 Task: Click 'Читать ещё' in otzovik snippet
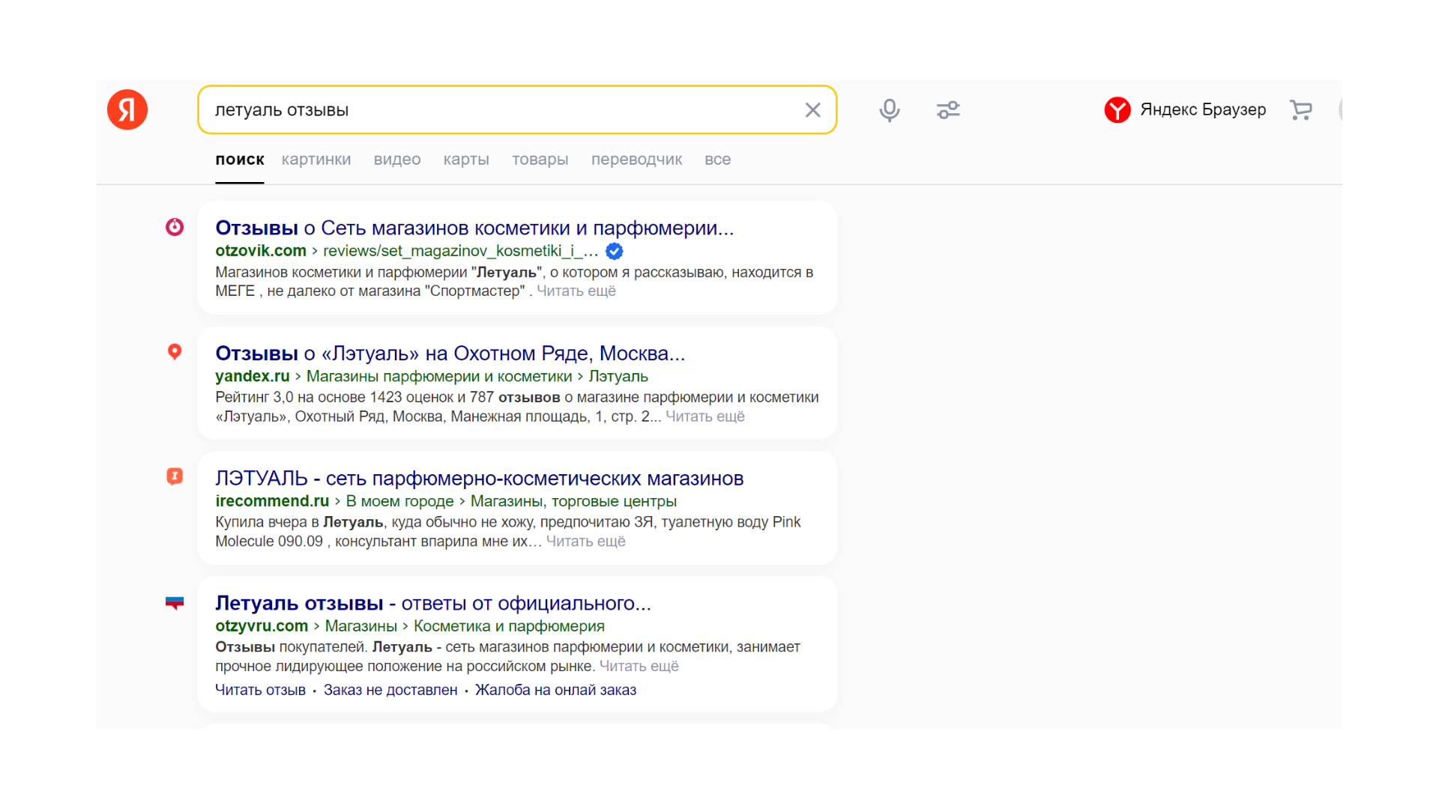(576, 291)
